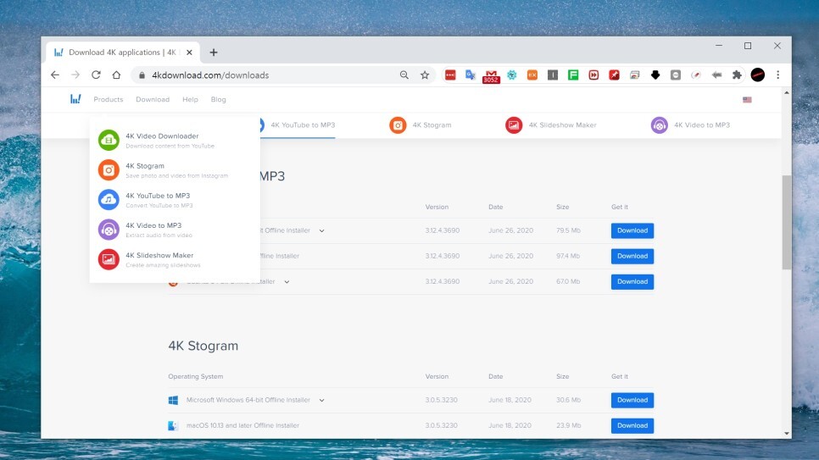Click the page's vertical scrollbar thumb
Viewport: 819px width, 460px height.
[x=786, y=223]
